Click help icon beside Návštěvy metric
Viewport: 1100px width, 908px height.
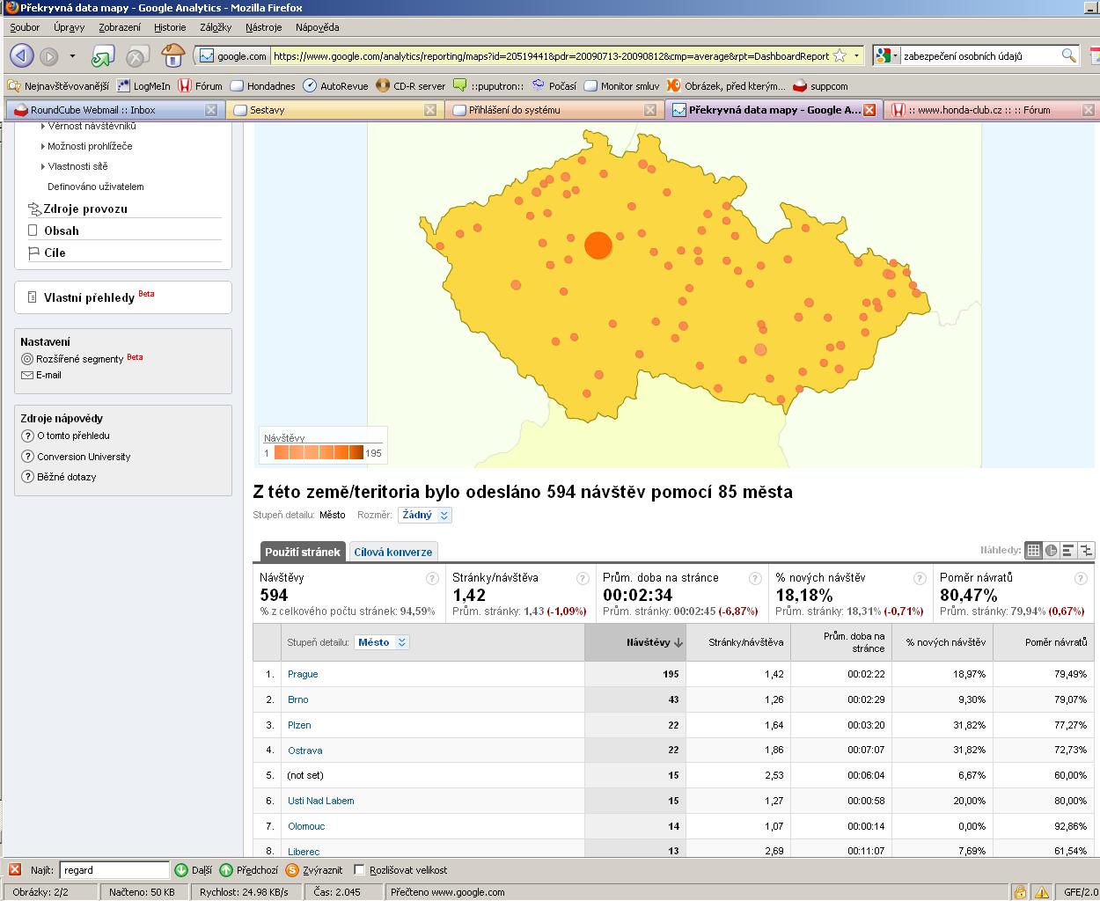tap(432, 579)
